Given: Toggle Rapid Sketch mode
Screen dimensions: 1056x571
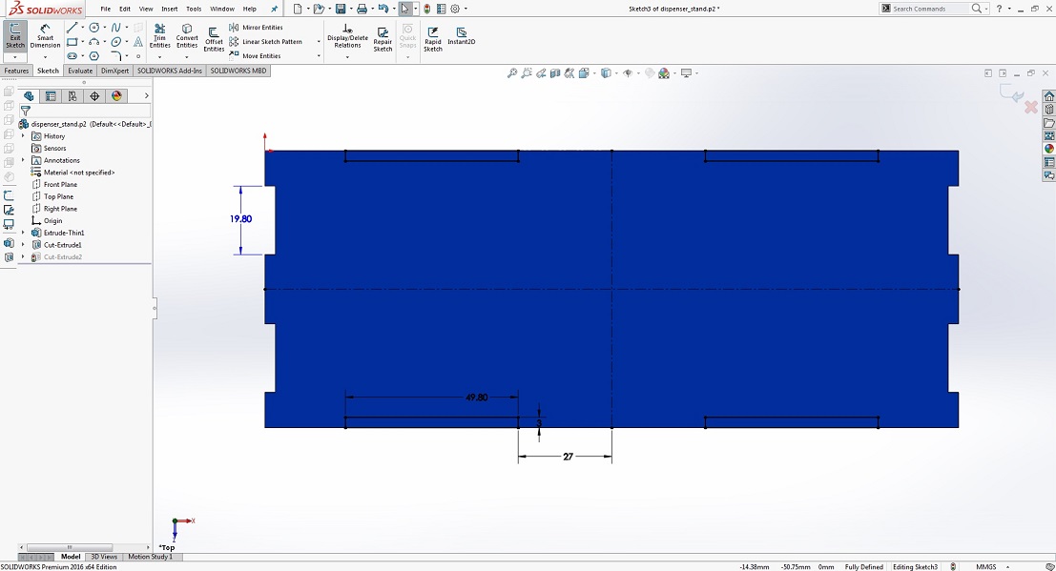Looking at the screenshot, I should pyautogui.click(x=433, y=40).
